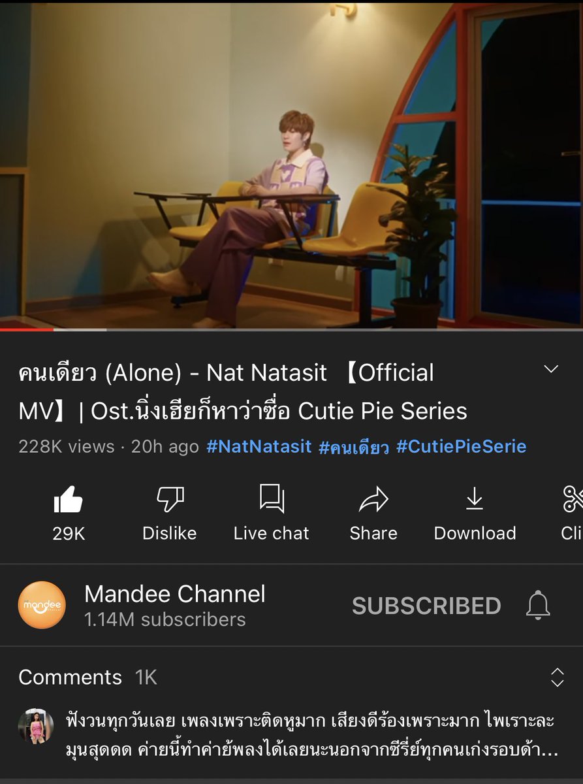
Task: Expand video description with the title chevron
Action: coord(552,370)
